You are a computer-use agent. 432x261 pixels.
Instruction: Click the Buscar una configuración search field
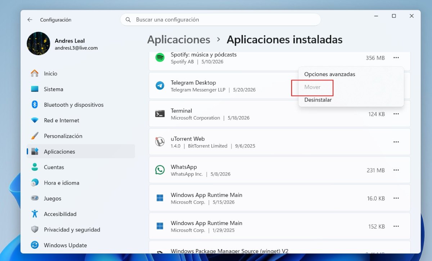[220, 20]
